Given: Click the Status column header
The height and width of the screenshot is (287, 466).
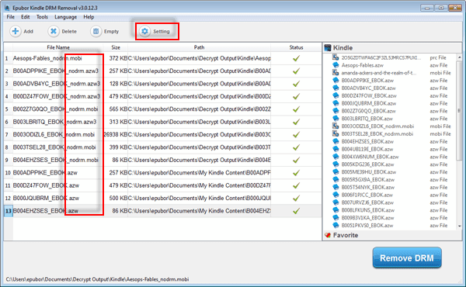Looking at the screenshot, I should coord(296,47).
